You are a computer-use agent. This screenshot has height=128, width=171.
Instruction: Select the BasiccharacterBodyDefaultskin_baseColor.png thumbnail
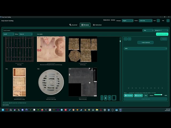[x=51, y=49]
